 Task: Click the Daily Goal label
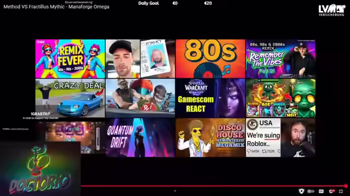click(x=148, y=3)
